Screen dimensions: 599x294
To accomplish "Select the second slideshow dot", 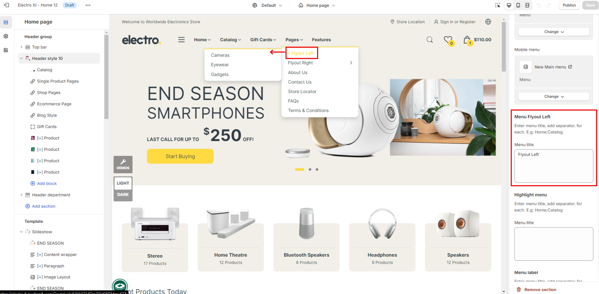I will (x=310, y=169).
